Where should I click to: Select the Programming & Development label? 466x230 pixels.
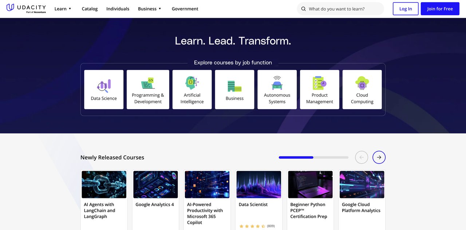click(x=148, y=98)
